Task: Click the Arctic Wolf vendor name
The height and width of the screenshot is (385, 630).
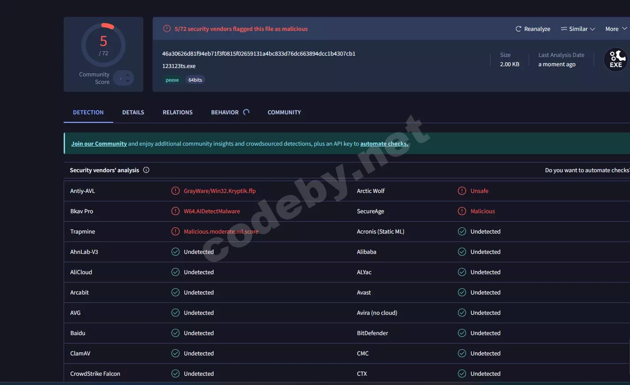Action: [370, 191]
